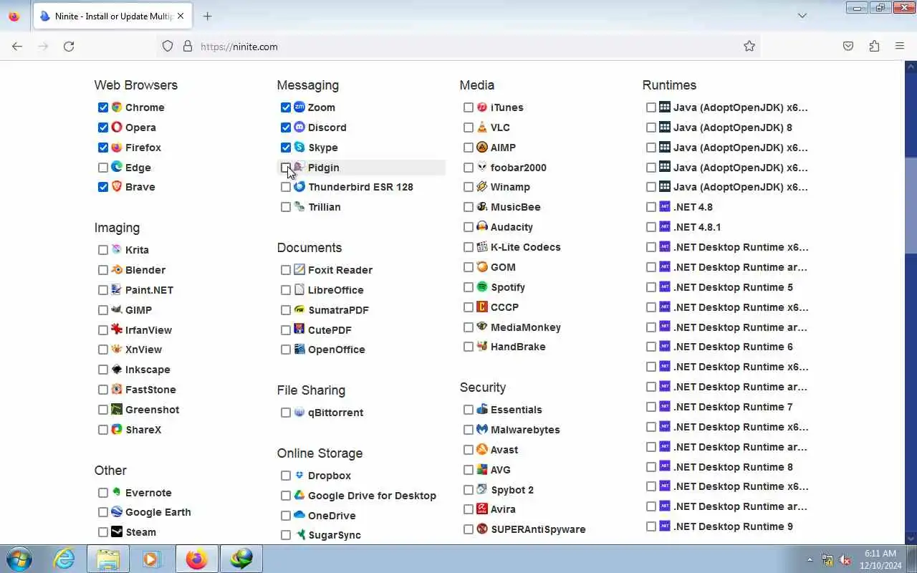This screenshot has width=917, height=573.
Task: Click the Brave lion icon
Action: pyautogui.click(x=117, y=186)
